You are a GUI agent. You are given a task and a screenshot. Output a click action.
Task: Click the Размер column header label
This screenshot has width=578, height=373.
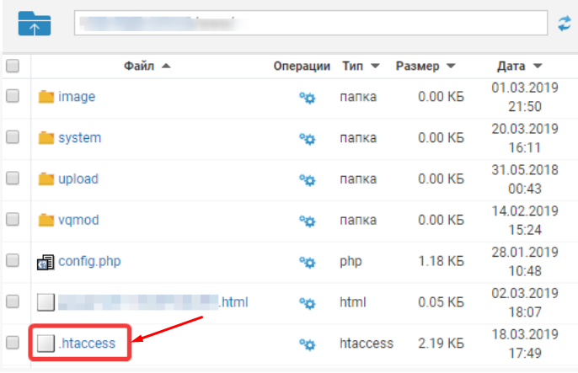(418, 67)
